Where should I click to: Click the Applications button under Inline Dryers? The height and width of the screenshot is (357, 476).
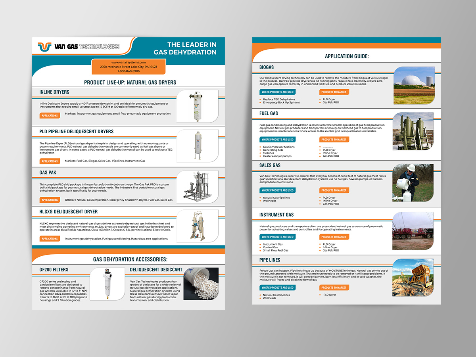[50, 116]
